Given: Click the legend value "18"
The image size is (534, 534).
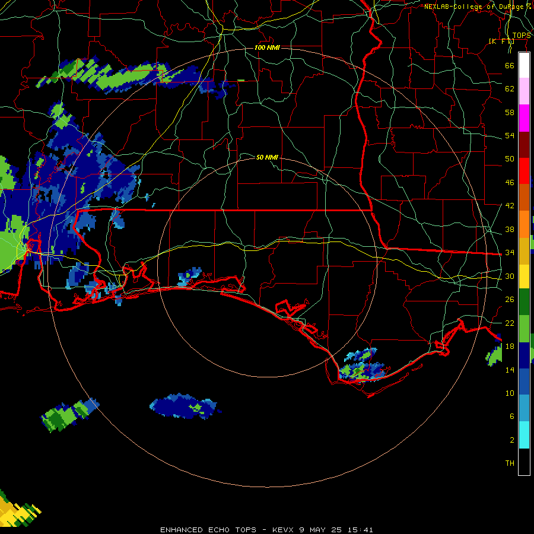Looking at the screenshot, I should (510, 347).
